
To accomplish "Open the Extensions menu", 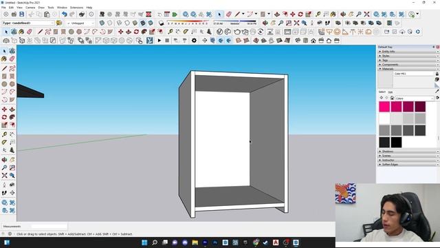I will click(76, 8).
